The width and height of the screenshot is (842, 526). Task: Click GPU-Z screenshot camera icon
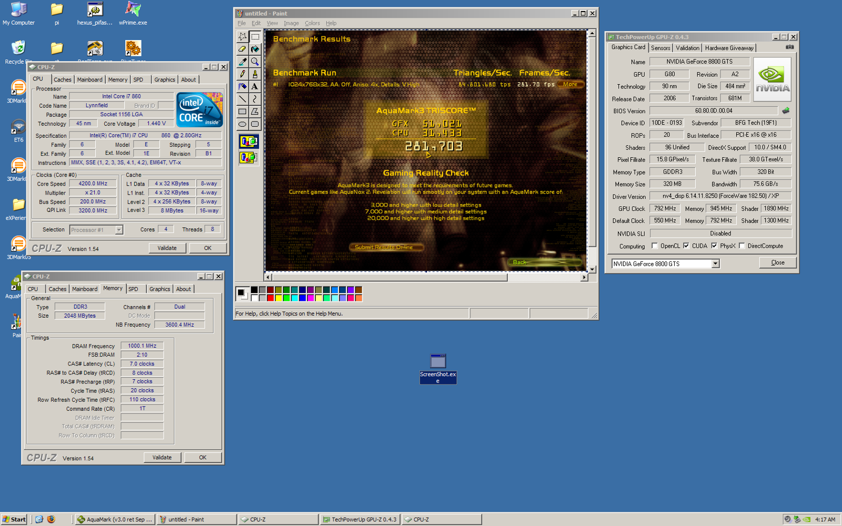[789, 47]
